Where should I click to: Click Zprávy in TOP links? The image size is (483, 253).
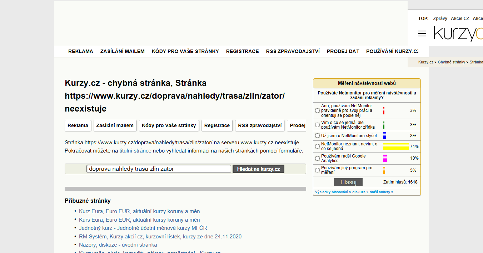[x=440, y=19]
